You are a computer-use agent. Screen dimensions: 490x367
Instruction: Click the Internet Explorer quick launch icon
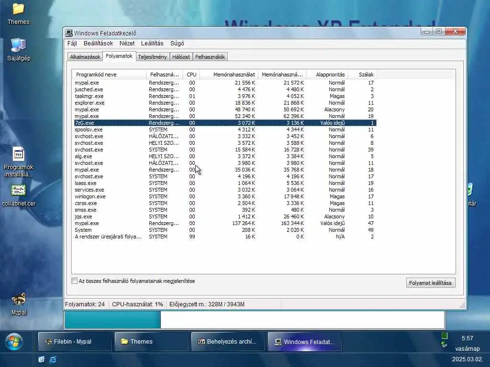pos(53,359)
